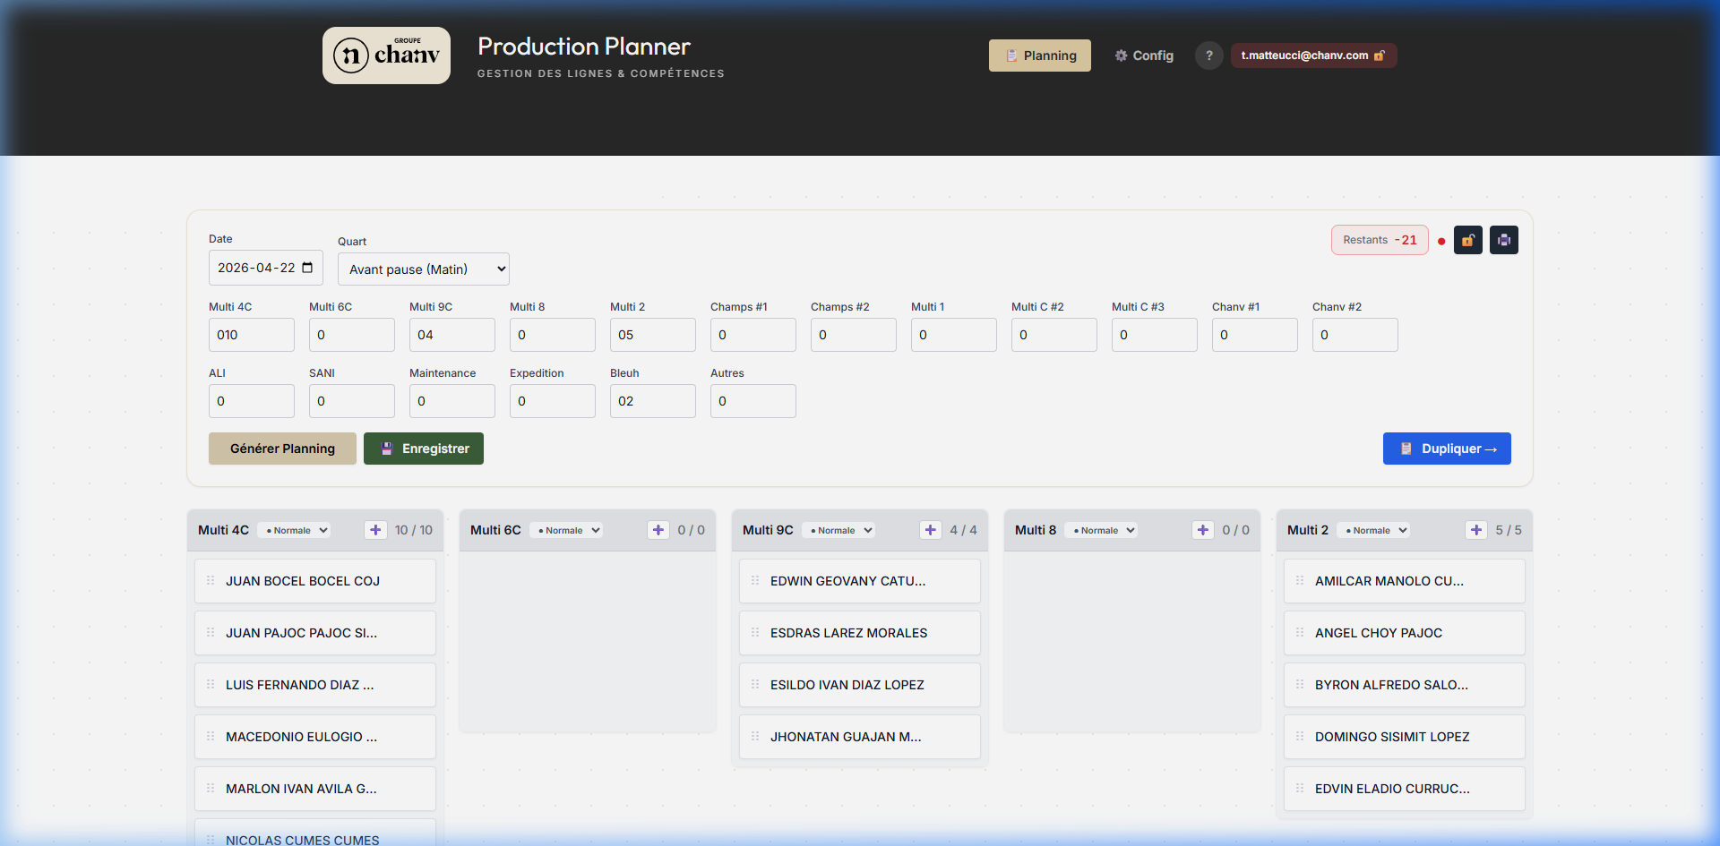Click the plus icon on Multi 9C
Viewport: 1720px width, 846px height.
pos(931,530)
